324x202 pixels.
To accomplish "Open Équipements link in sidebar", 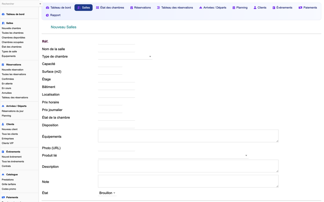I will pyautogui.click(x=9, y=56).
